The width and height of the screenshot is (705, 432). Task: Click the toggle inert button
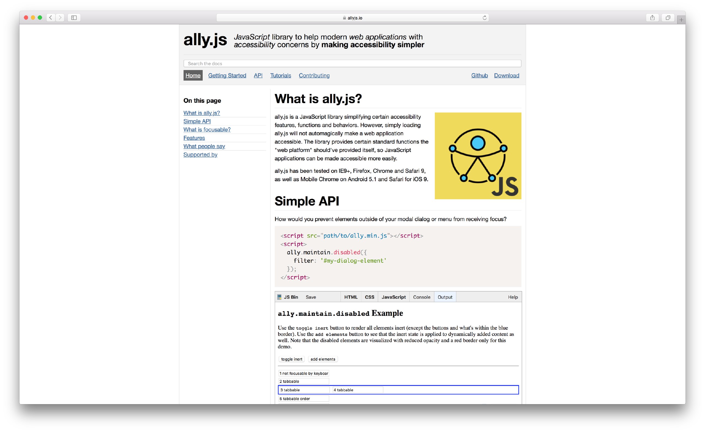(292, 359)
